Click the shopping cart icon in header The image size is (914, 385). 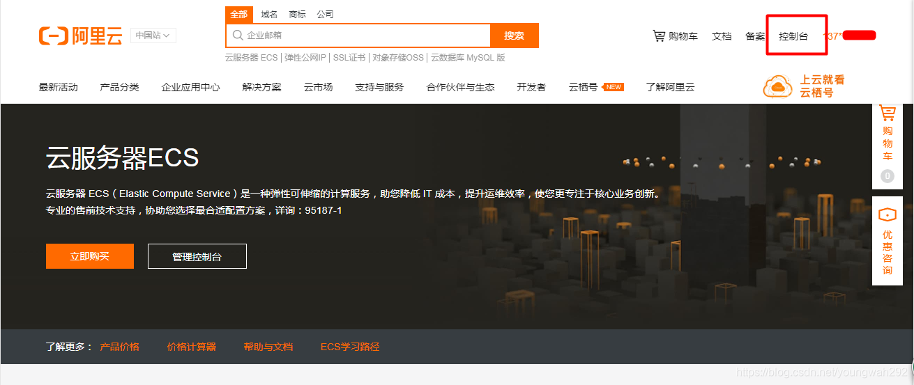click(659, 36)
